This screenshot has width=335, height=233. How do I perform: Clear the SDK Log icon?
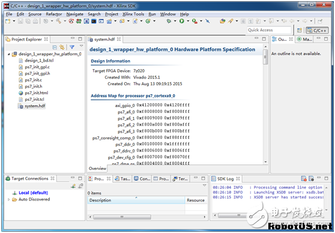304,178
